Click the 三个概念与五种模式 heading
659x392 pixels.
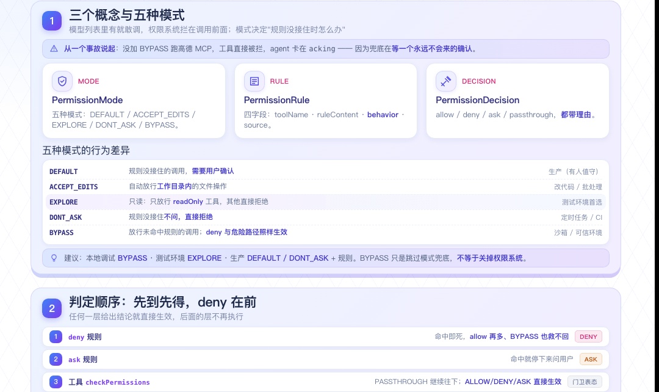point(127,15)
